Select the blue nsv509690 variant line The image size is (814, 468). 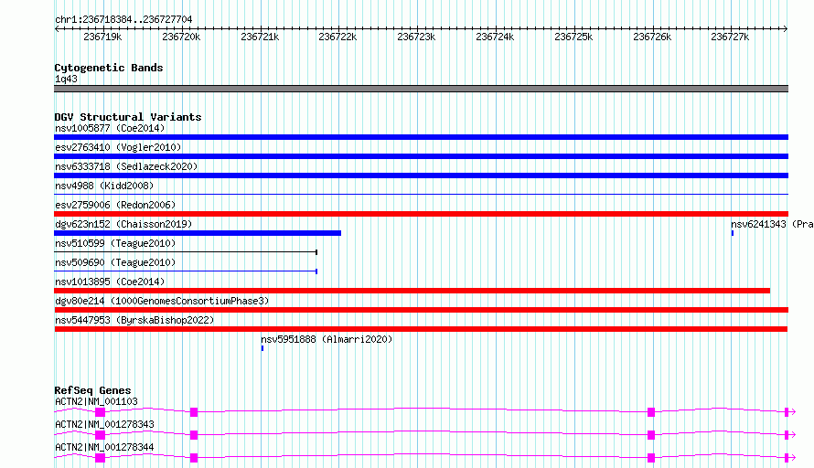point(186,271)
